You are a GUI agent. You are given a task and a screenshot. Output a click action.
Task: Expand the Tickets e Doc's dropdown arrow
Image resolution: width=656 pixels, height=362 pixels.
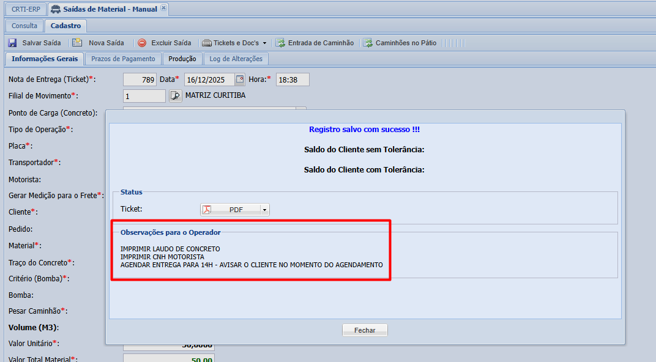click(264, 43)
